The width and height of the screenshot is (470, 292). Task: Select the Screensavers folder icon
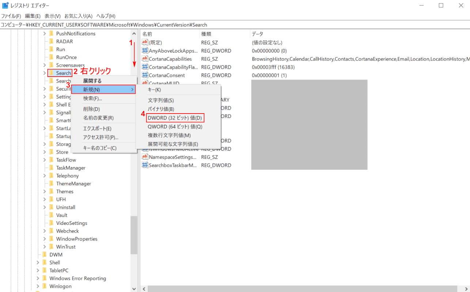(x=51, y=65)
